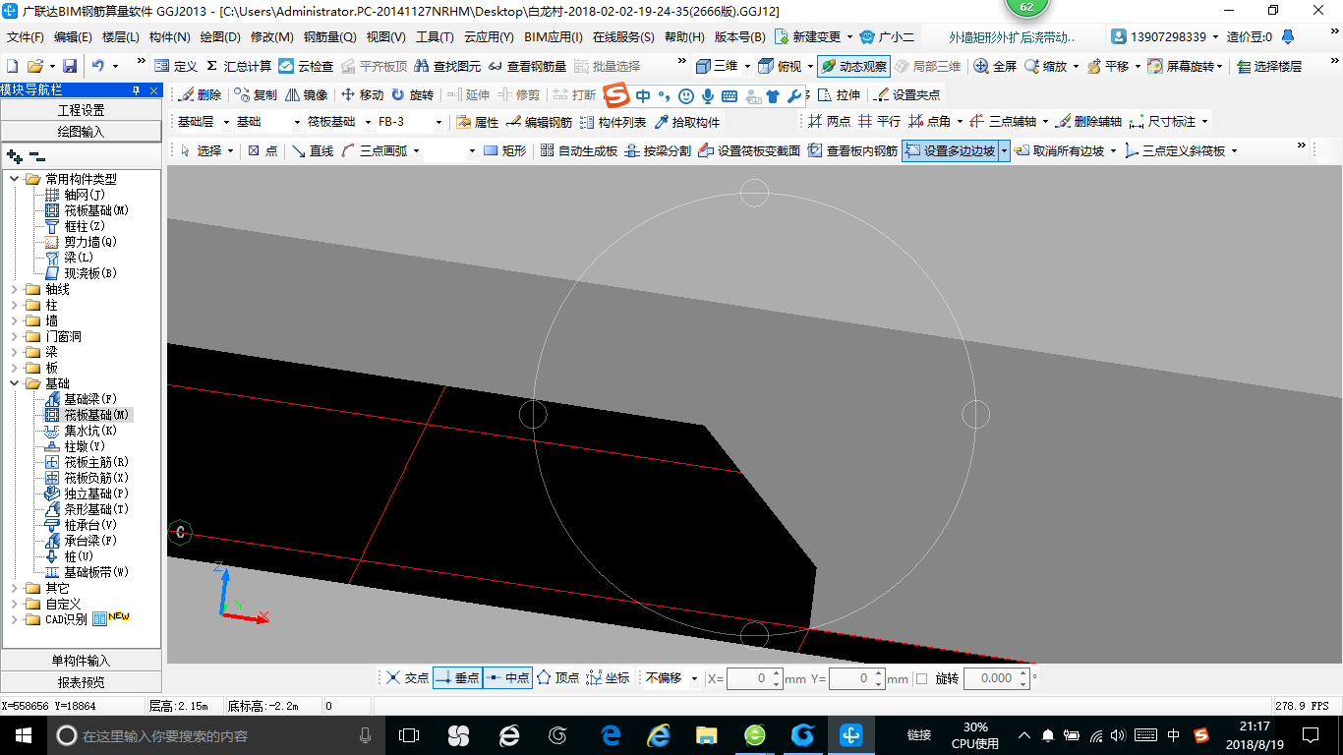Click the rotation angle input field

click(x=990, y=678)
